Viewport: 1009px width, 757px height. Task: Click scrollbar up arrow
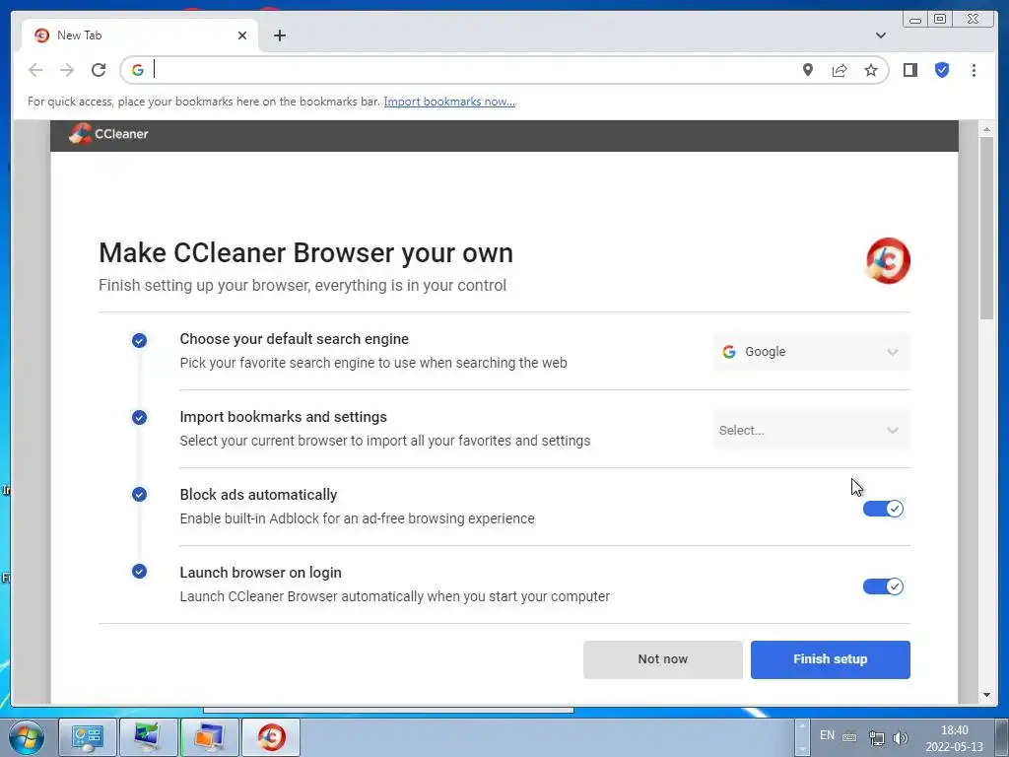[986, 129]
